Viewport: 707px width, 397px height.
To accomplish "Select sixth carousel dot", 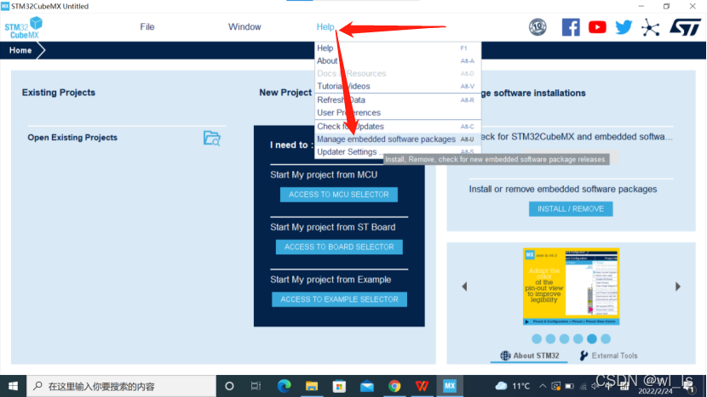I will pyautogui.click(x=606, y=339).
